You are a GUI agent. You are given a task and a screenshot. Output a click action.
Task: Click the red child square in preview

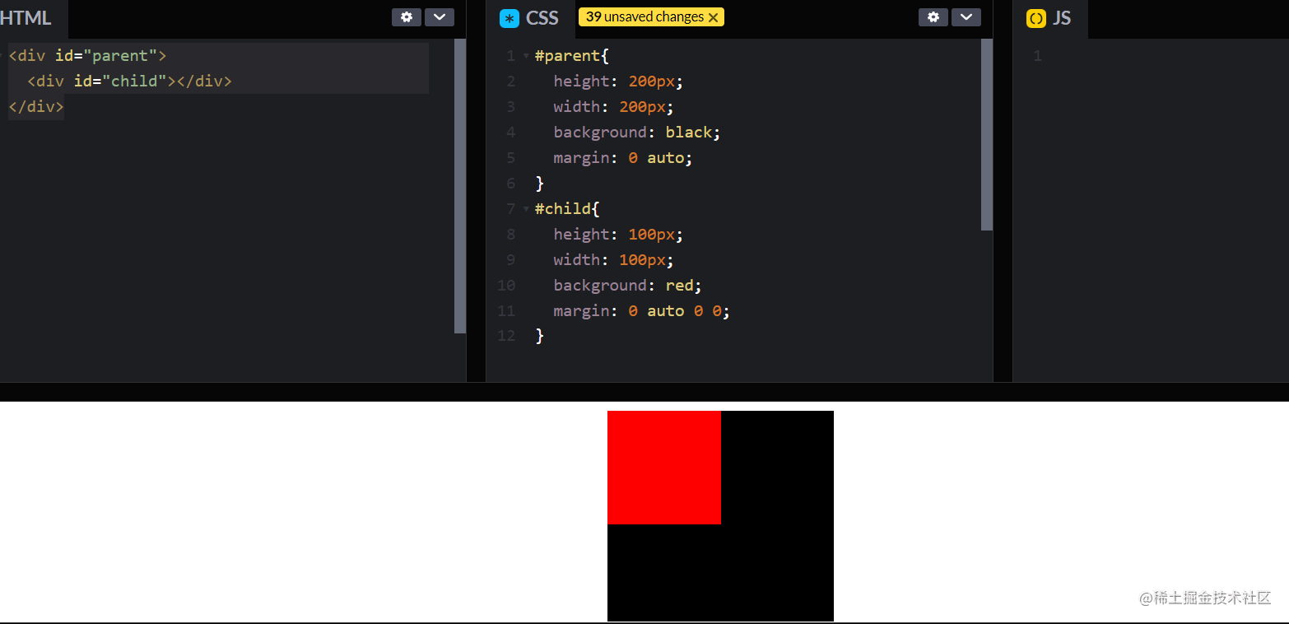pos(664,468)
